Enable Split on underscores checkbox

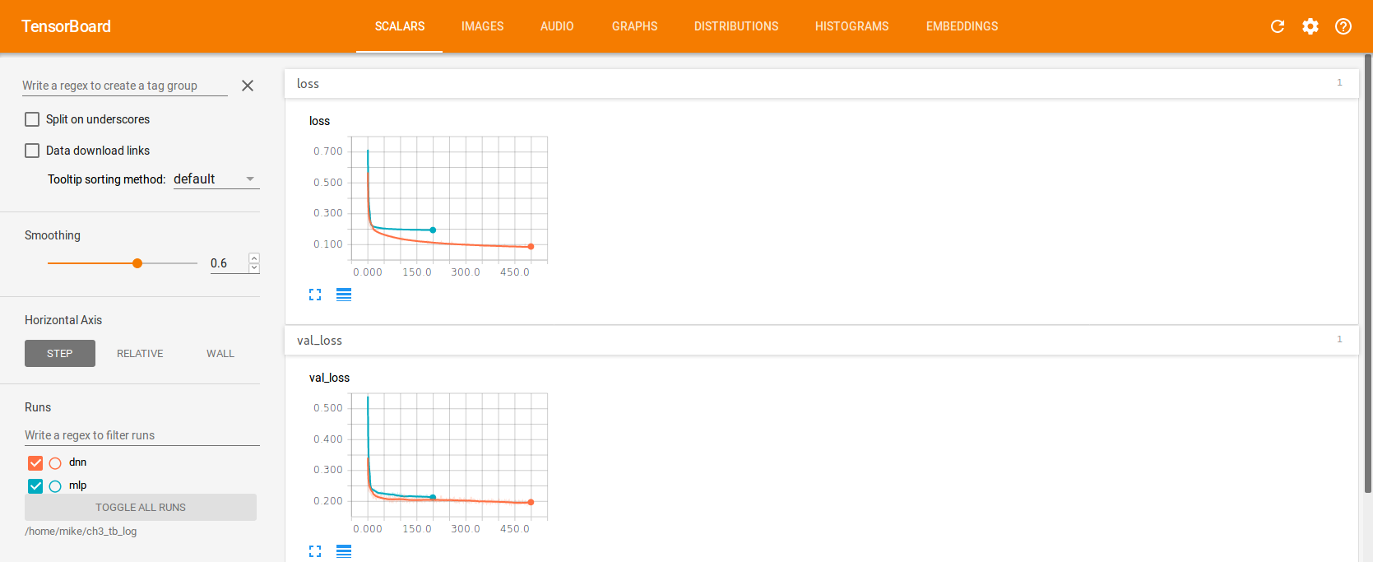click(x=32, y=119)
